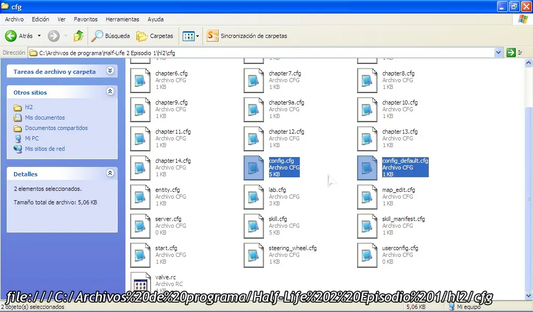Select the chapter9.cfg file icon
The height and width of the screenshot is (312, 533).
tap(140, 110)
